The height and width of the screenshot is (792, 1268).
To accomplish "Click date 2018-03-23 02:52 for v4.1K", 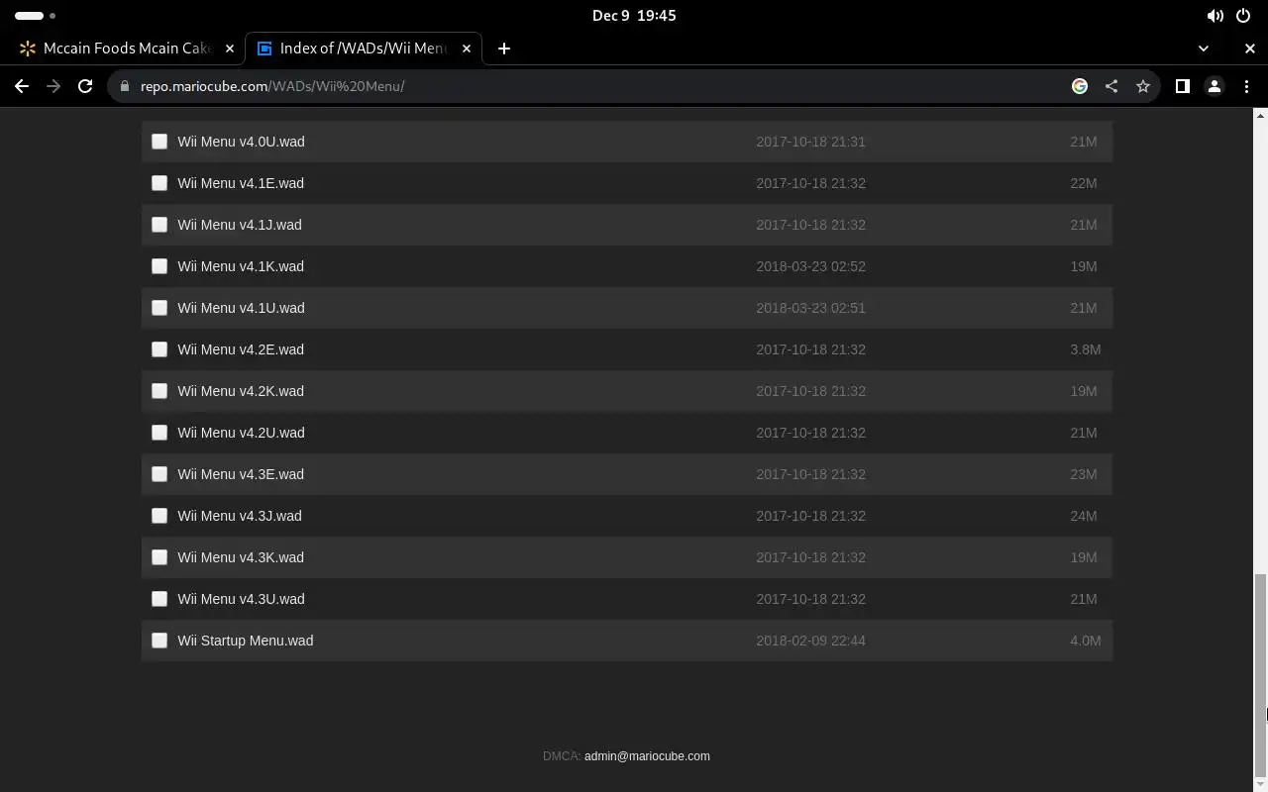I will point(810,266).
